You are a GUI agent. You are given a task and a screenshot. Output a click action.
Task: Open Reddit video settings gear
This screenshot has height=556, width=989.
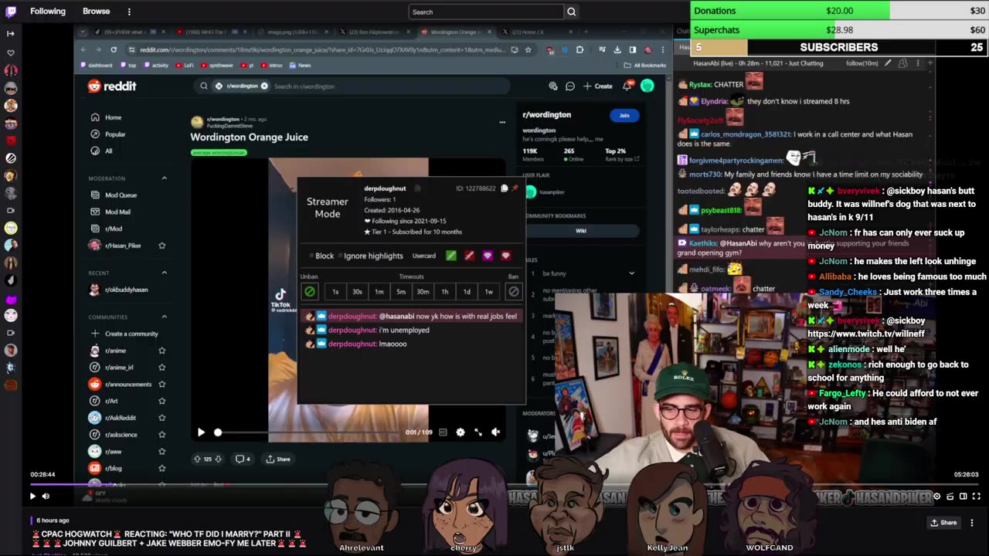[461, 432]
